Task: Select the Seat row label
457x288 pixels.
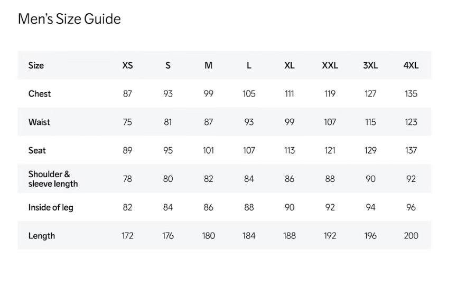Action: (x=37, y=150)
